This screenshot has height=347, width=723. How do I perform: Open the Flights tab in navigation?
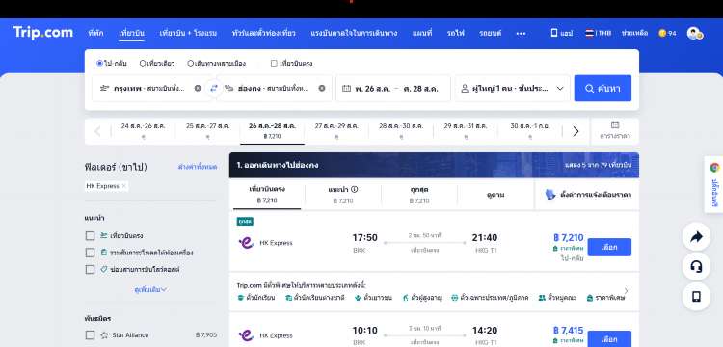click(131, 33)
